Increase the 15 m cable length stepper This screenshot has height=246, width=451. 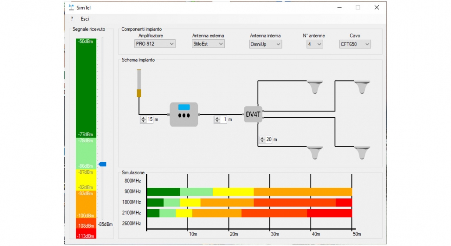pyautogui.click(x=143, y=118)
